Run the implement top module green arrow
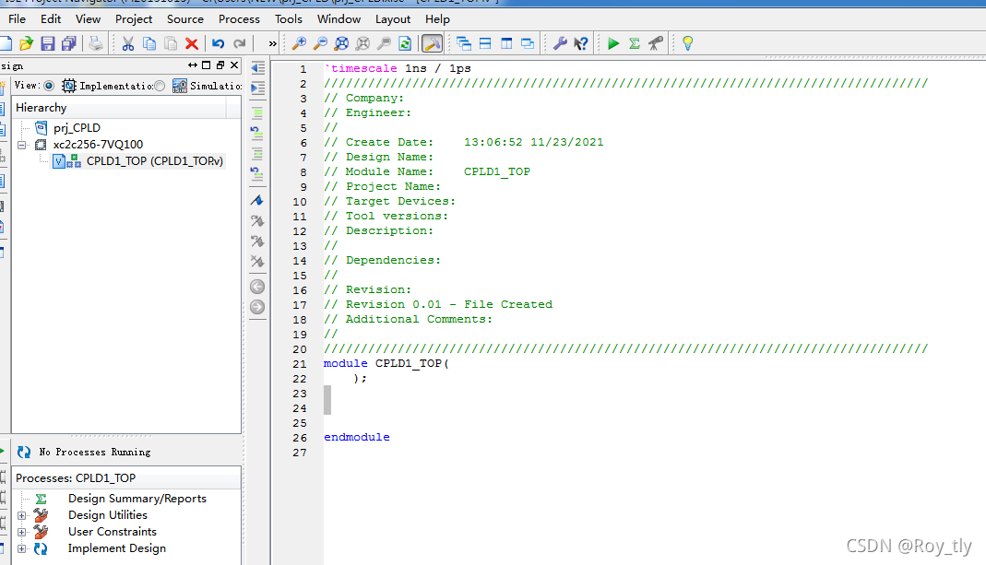The image size is (986, 565). [x=613, y=43]
